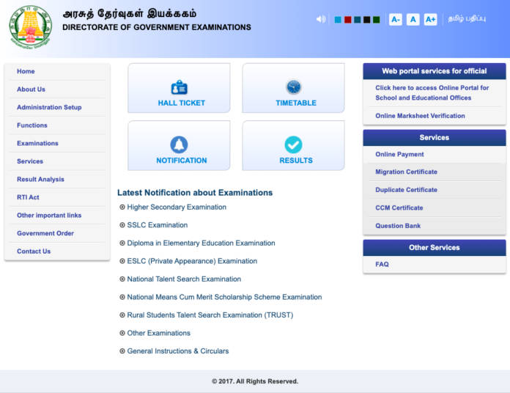Open ESLC (Private Appearance) Examination link
The width and height of the screenshot is (510, 393).
click(x=192, y=261)
